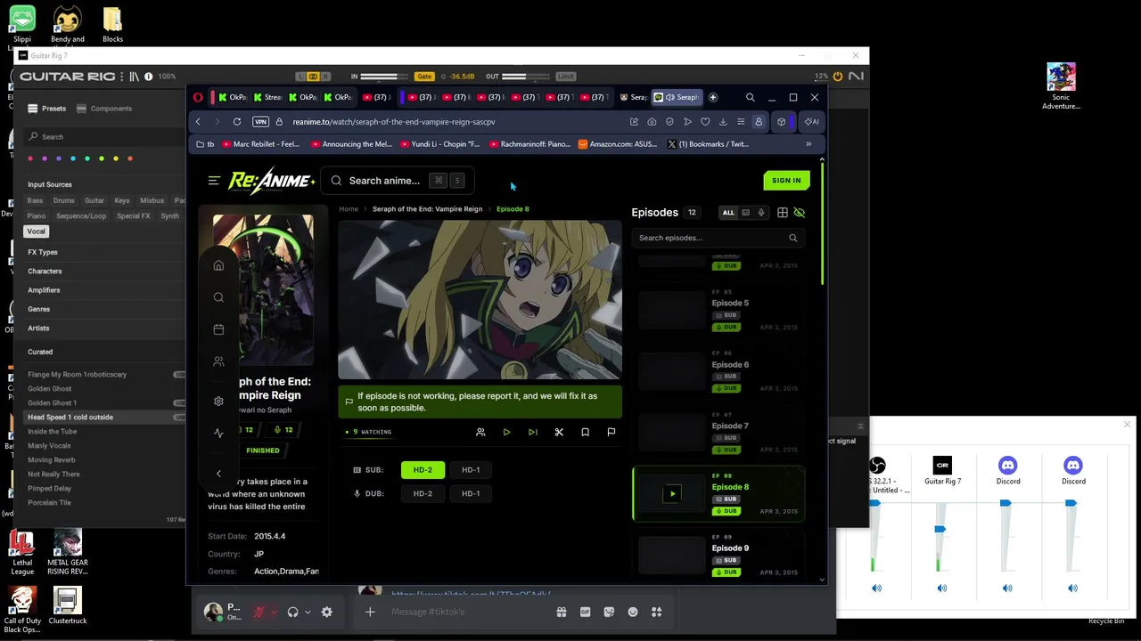Toggle the VPN badge in the address bar
1141x641 pixels.
[260, 122]
